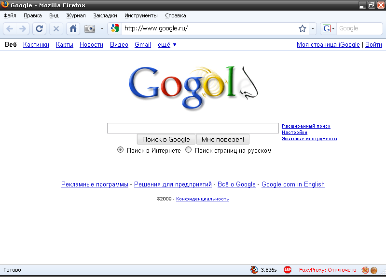Open the Расширенный поиск link
Image resolution: width=386 pixels, height=277 pixels.
coord(306,126)
